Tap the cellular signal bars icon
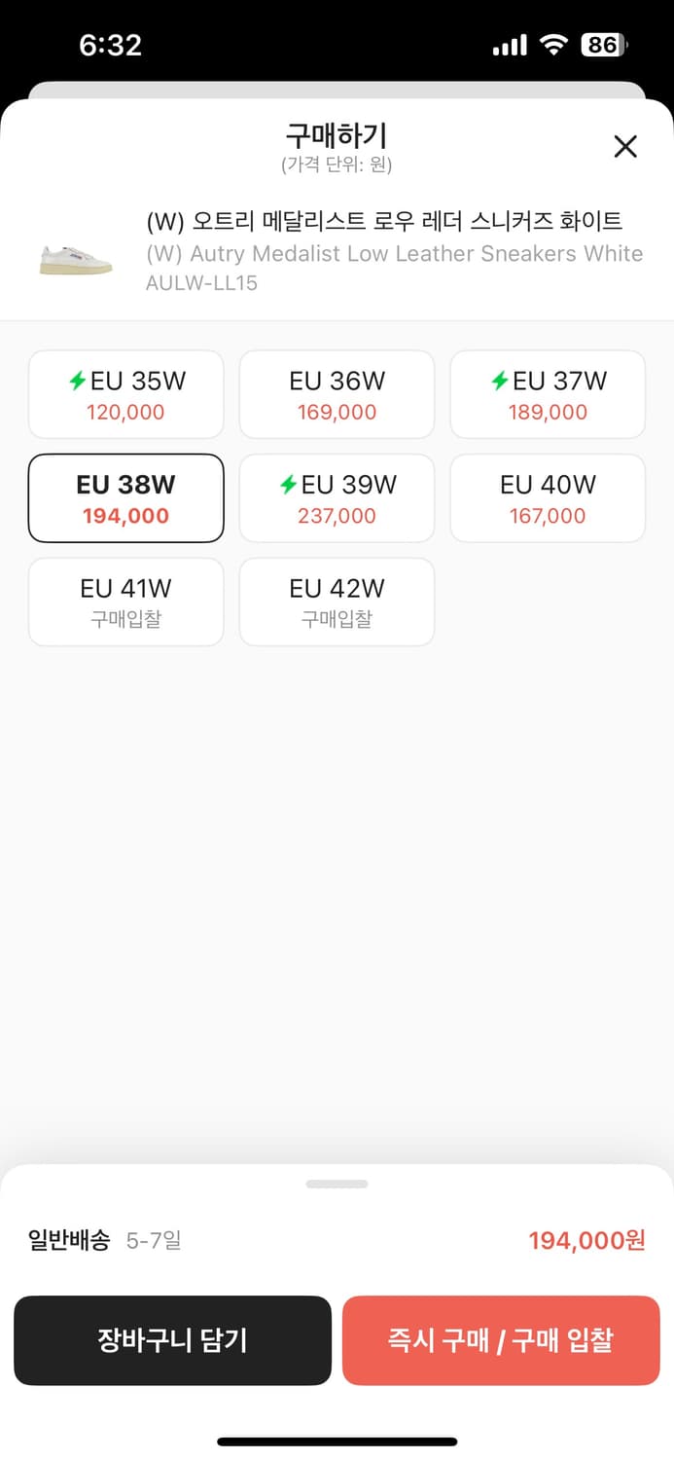 tap(510, 45)
